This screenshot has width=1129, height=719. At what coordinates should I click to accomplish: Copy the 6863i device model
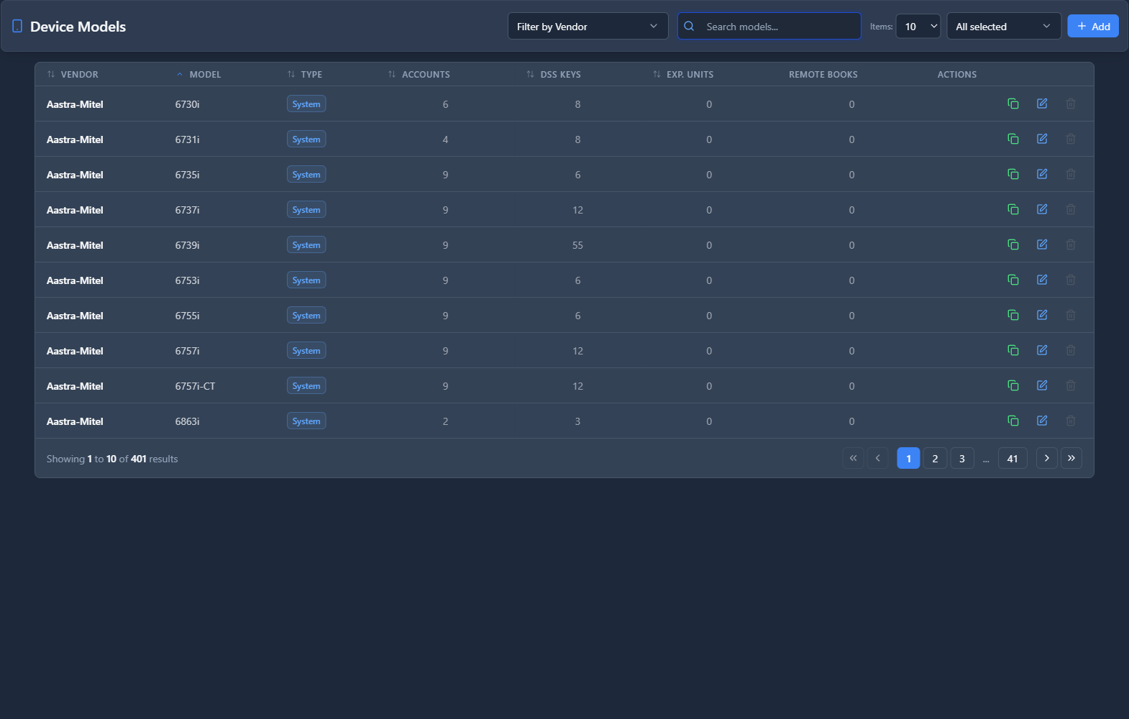coord(1013,421)
